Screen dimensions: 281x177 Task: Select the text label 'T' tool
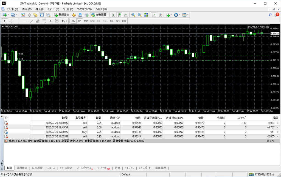[x=57, y=21]
